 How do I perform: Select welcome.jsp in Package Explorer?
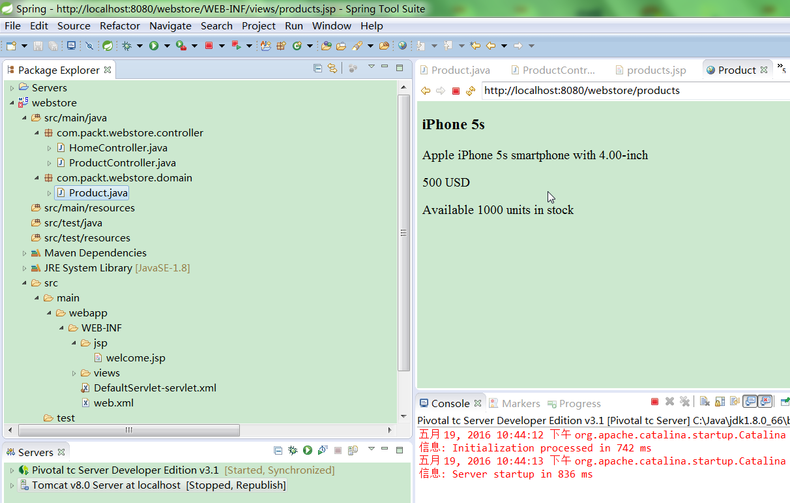tap(136, 358)
